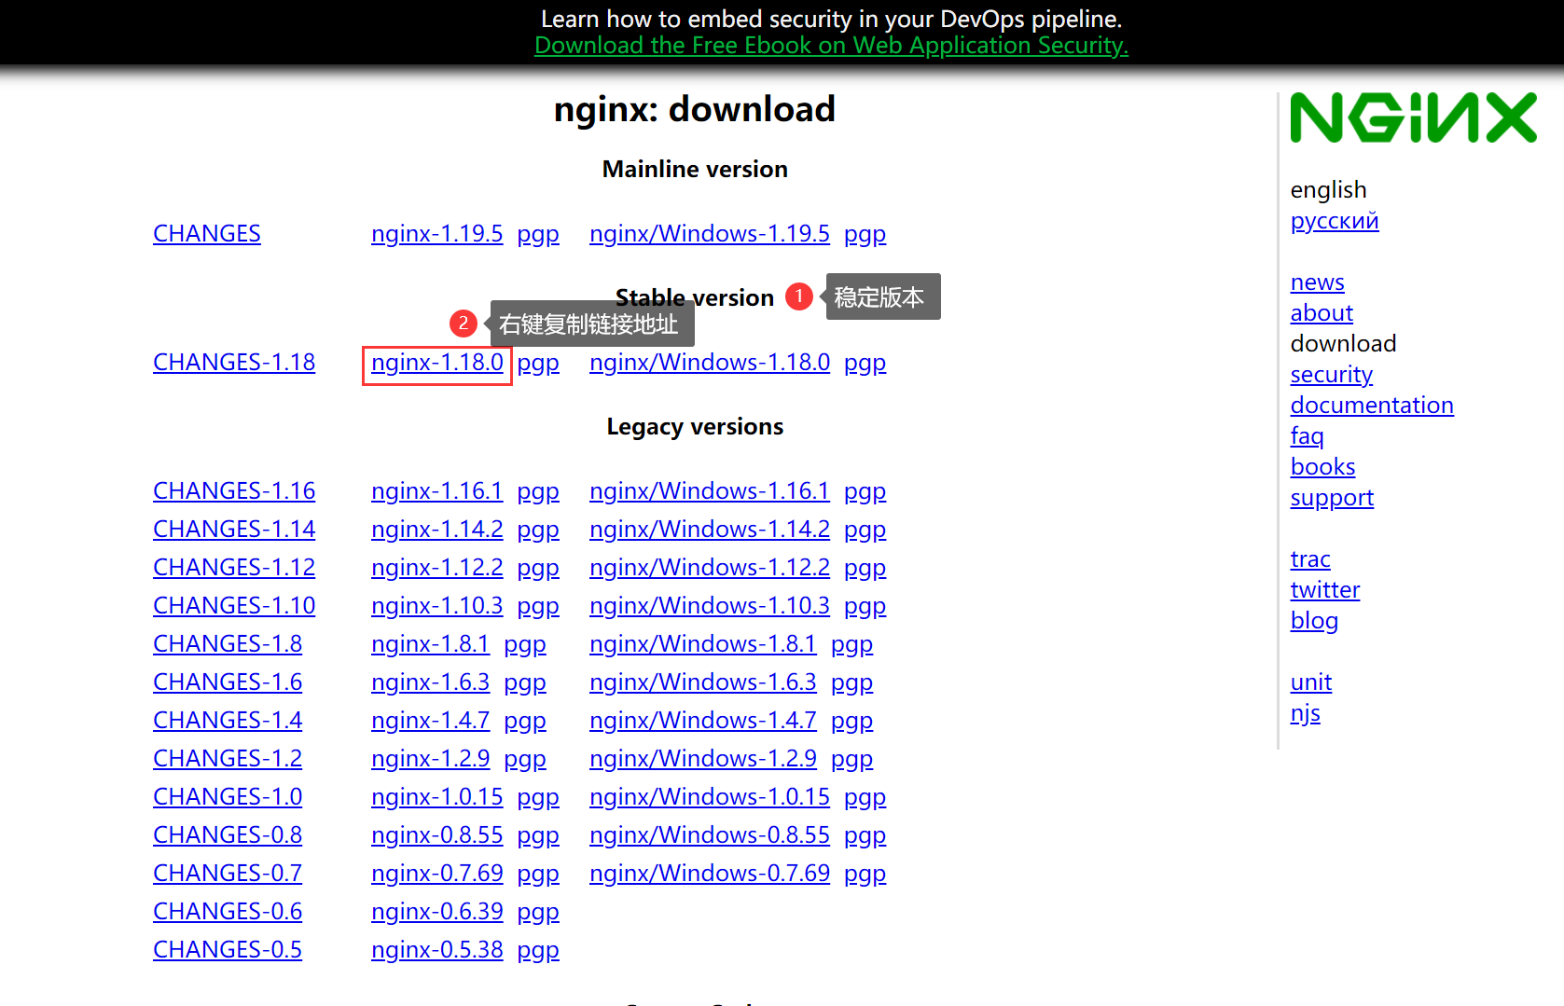Download nginx-1.6.3
Image resolution: width=1564 pixels, height=1006 pixels.
(x=430, y=682)
